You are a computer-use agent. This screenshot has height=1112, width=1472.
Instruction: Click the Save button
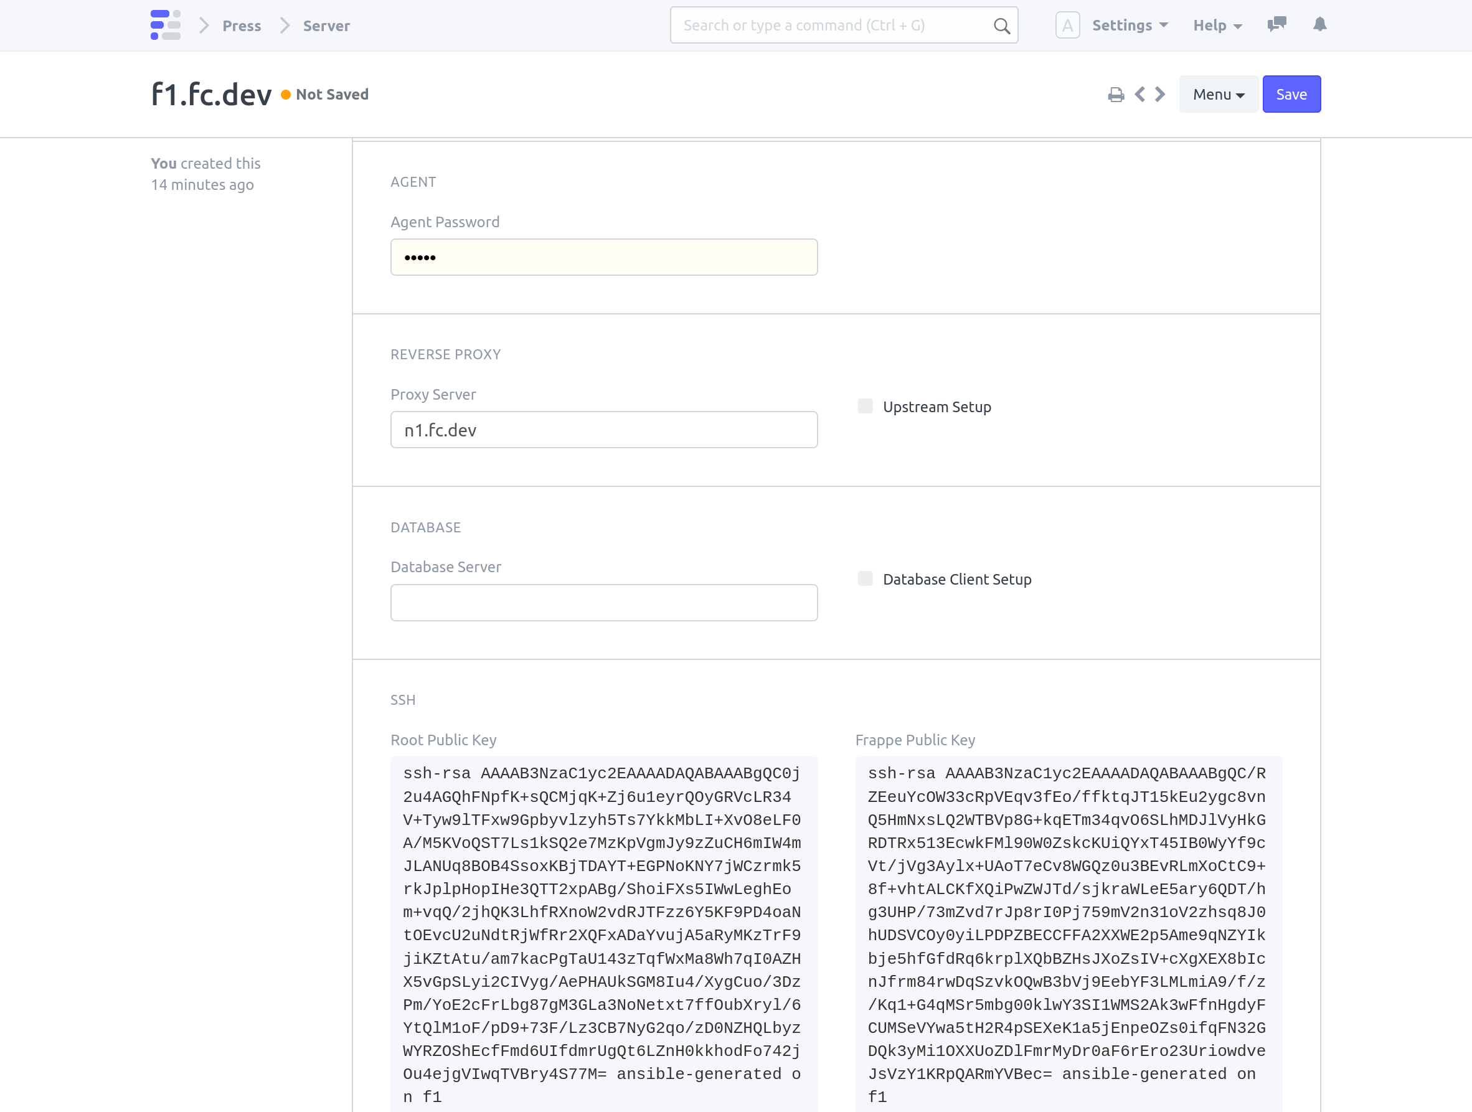click(x=1291, y=94)
